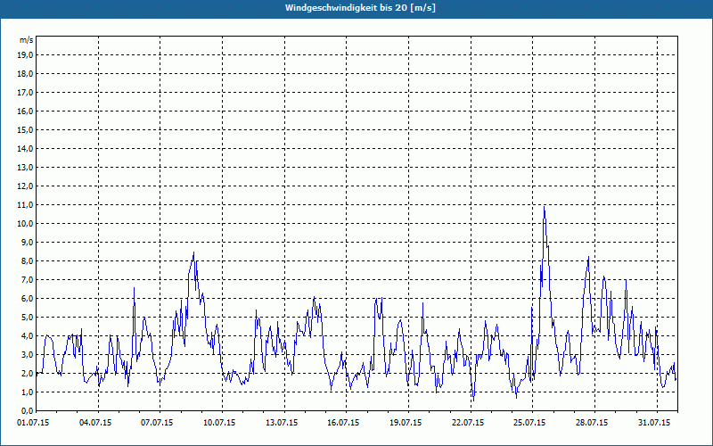The height and width of the screenshot is (446, 713).
Task: Select the 16,0 y-axis label
Action: coord(25,111)
